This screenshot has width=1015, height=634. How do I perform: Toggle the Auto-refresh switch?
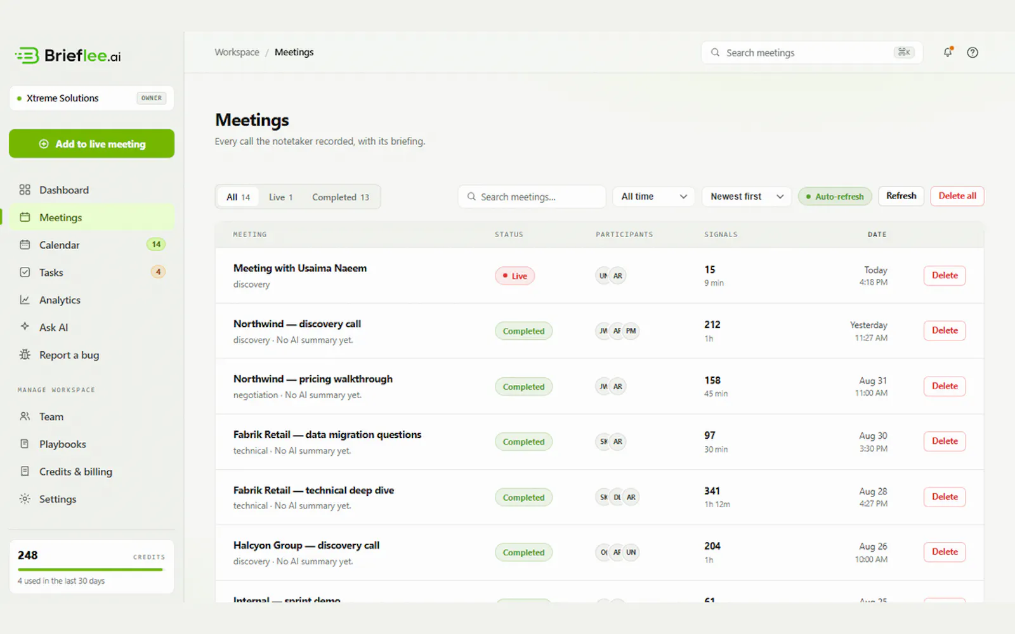point(835,197)
